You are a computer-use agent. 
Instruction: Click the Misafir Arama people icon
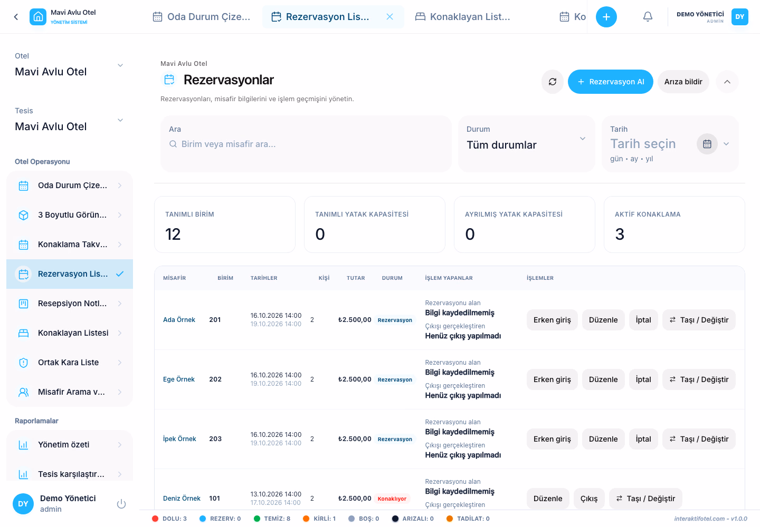pyautogui.click(x=23, y=392)
